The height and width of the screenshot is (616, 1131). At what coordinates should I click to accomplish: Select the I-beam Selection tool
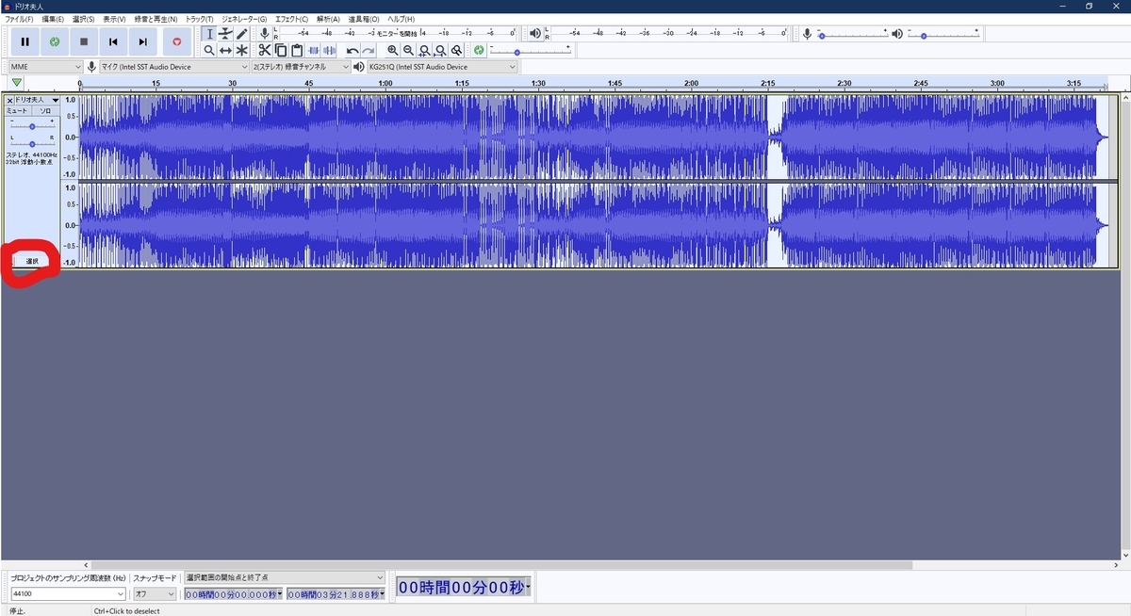(209, 34)
